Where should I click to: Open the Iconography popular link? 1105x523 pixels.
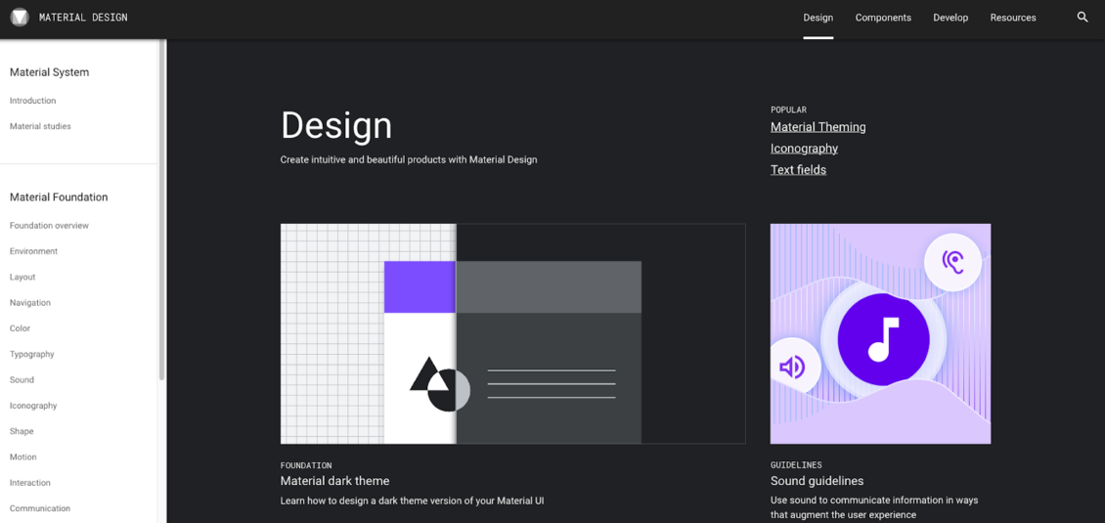804,148
